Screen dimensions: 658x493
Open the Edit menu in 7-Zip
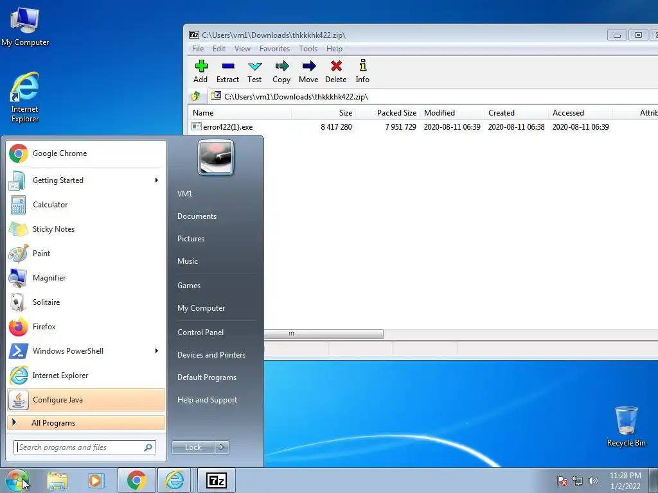click(x=219, y=49)
